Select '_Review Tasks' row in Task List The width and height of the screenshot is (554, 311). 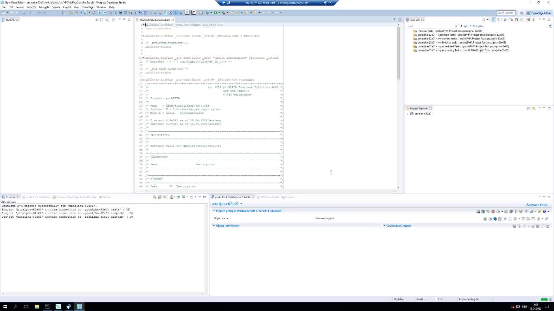coord(448,31)
